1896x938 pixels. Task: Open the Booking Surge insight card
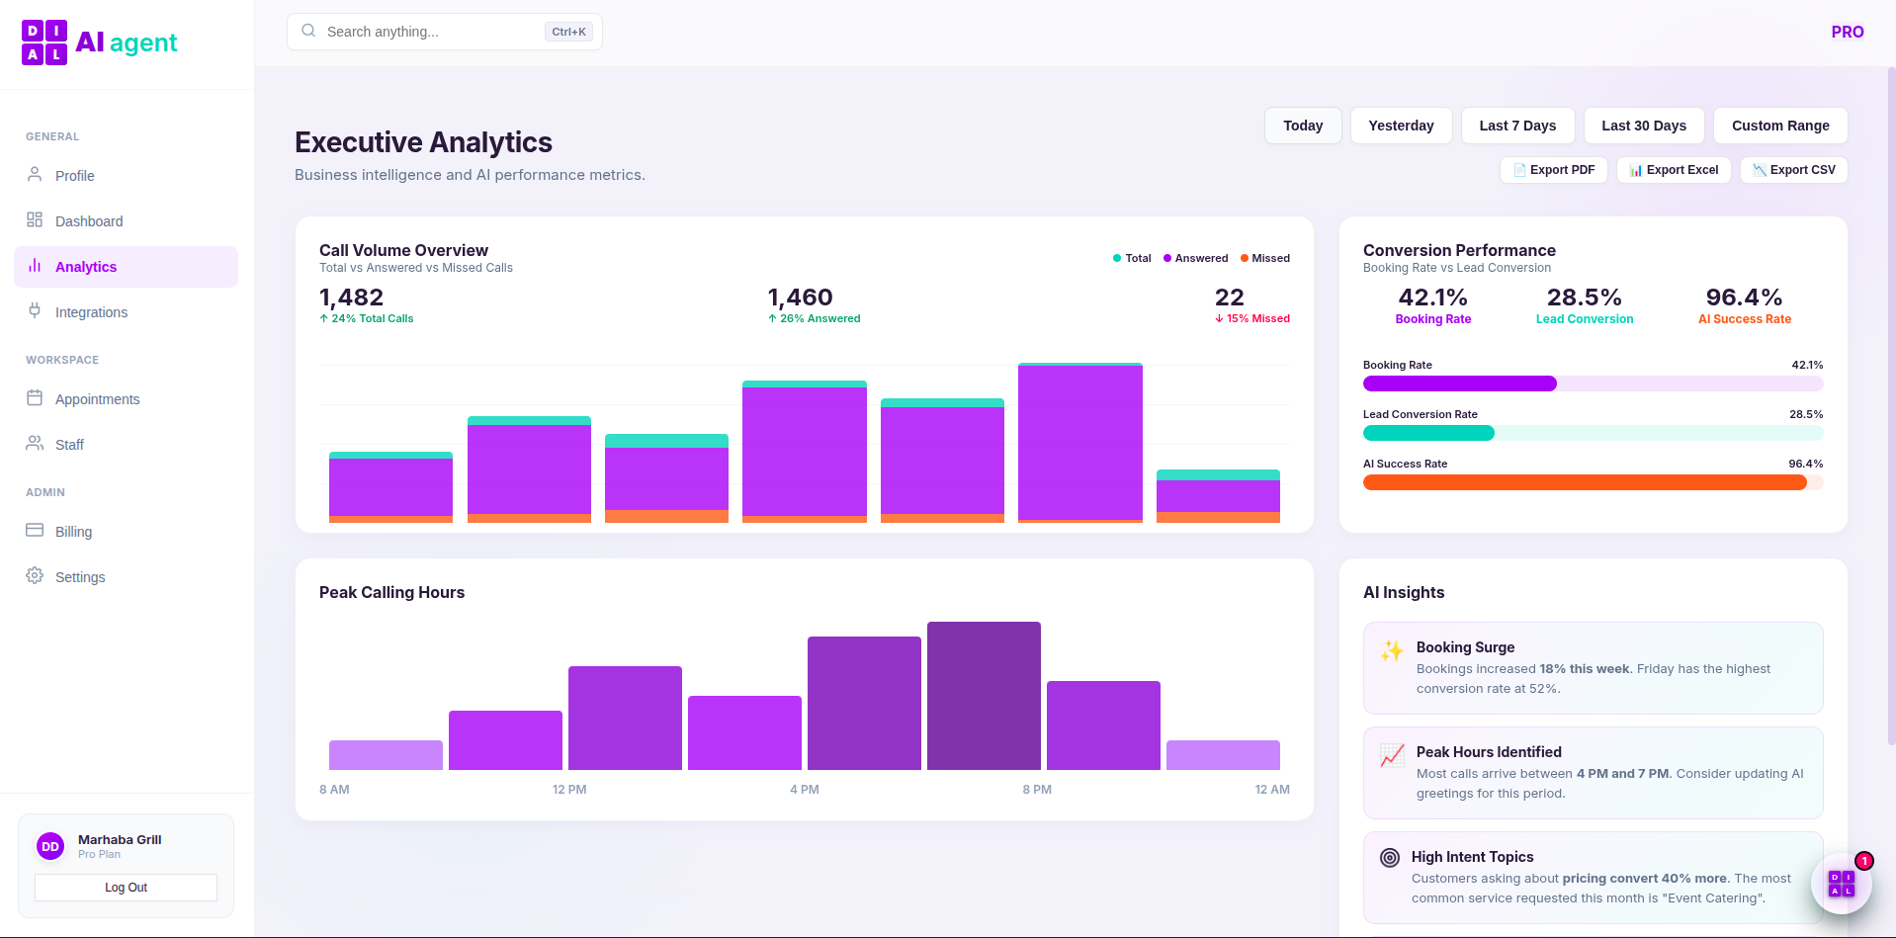pos(1594,668)
